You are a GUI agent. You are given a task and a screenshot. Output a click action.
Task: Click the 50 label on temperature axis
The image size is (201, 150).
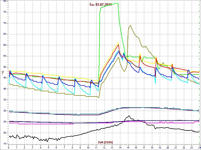pos(4,67)
